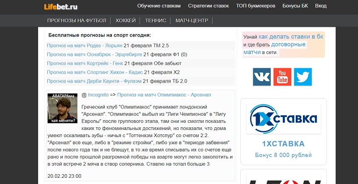Click the Вход login link
Image resolution: width=358 pixels, height=184 pixels.
tap(320, 6)
